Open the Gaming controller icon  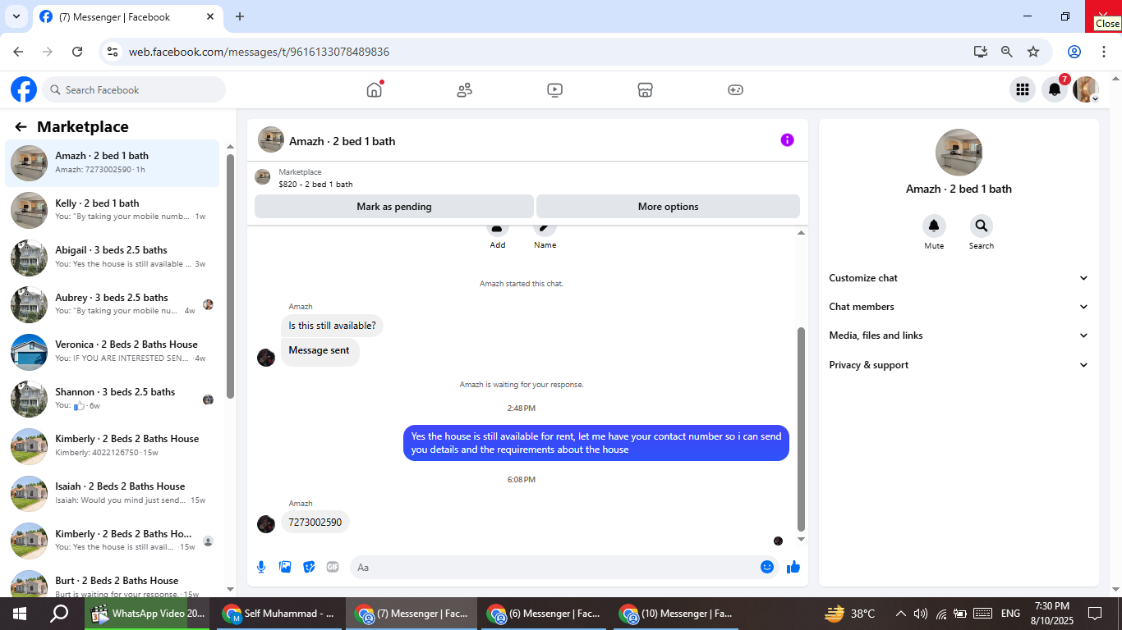click(736, 90)
